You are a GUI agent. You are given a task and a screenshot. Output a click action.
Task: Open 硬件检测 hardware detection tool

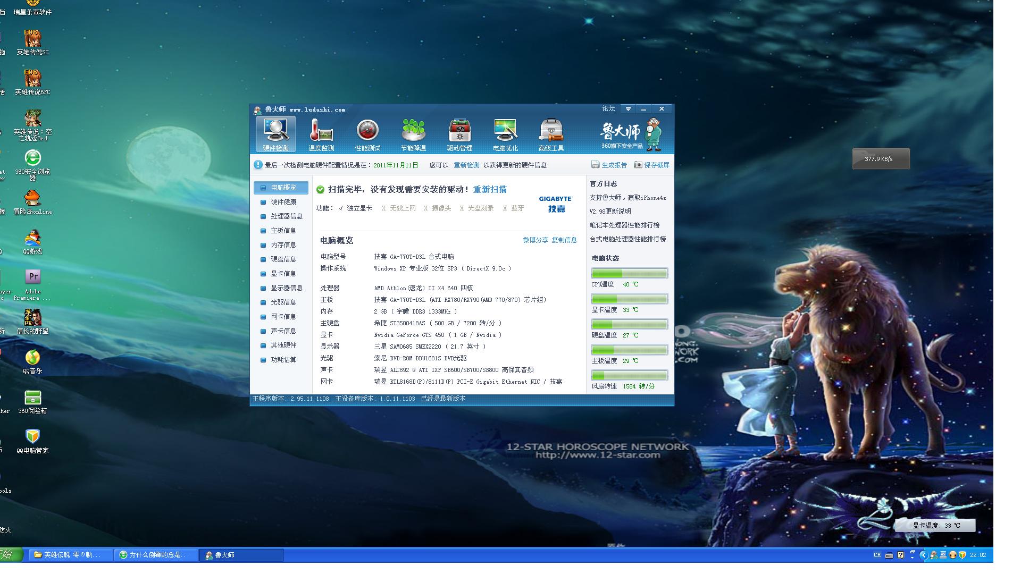(x=275, y=134)
